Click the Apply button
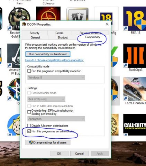The width and height of the screenshot is (146, 166). (100, 154)
